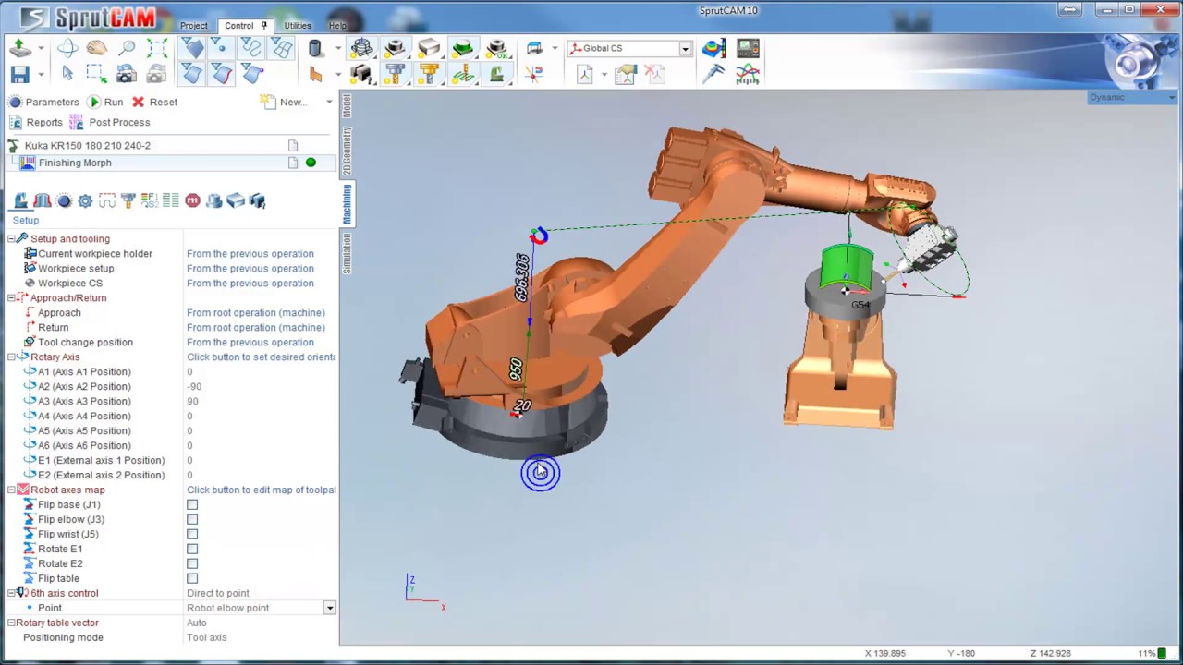This screenshot has width=1183, height=665.
Task: Click the Run button
Action: (105, 102)
